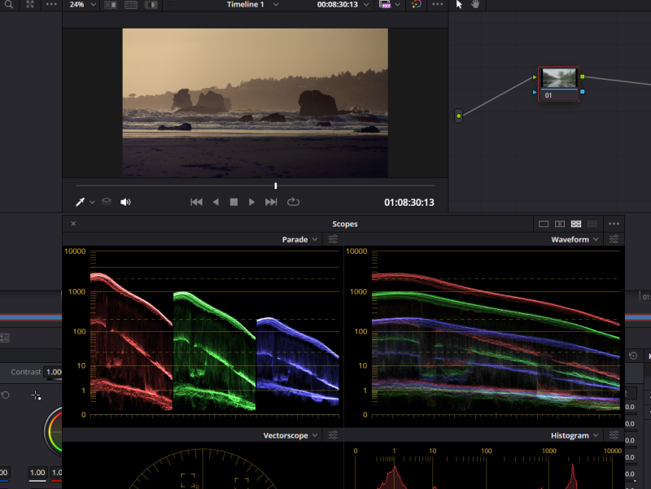Image resolution: width=651 pixels, height=489 pixels.
Task: Open Parade scope settings sliders icon
Action: (x=333, y=239)
